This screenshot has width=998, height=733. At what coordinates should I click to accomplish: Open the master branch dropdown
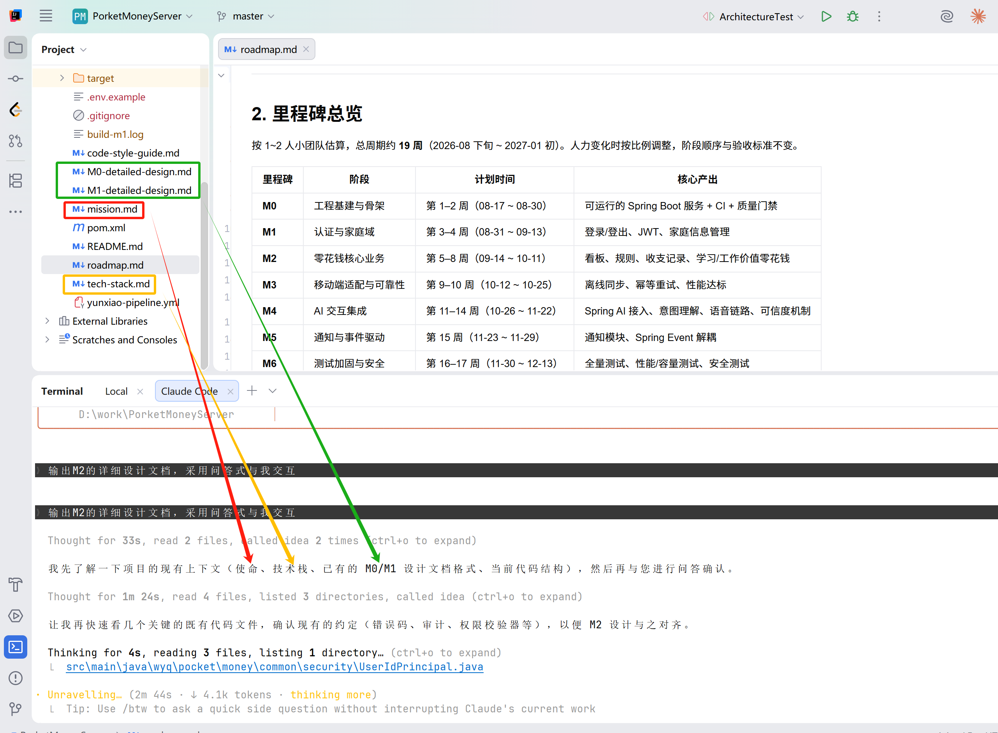click(x=246, y=16)
